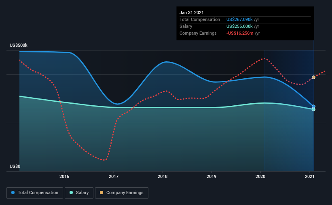Click the 2020 x-axis label
This screenshot has height=205, width=332.
pyautogui.click(x=260, y=176)
